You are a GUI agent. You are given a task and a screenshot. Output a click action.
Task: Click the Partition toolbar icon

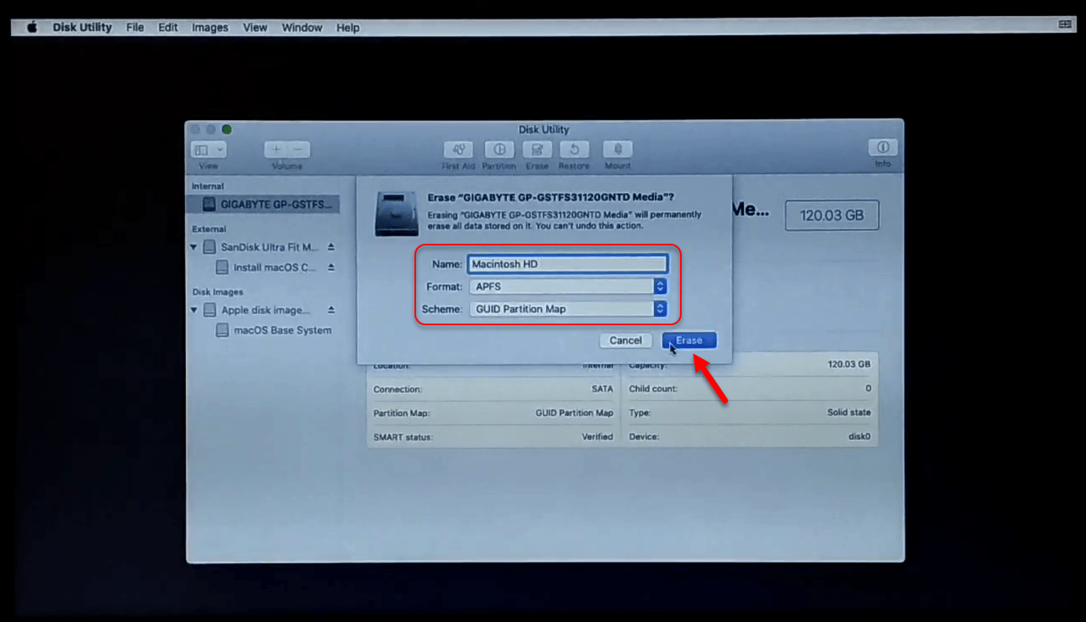[x=499, y=149]
